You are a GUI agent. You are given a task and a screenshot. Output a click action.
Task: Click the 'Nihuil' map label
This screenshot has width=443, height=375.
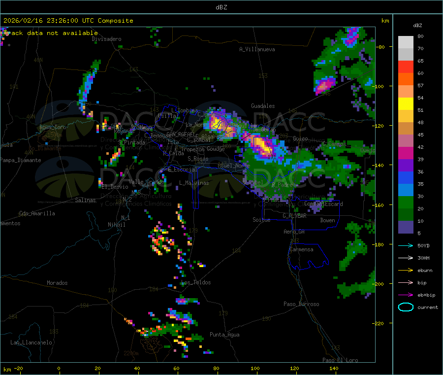click(x=116, y=225)
